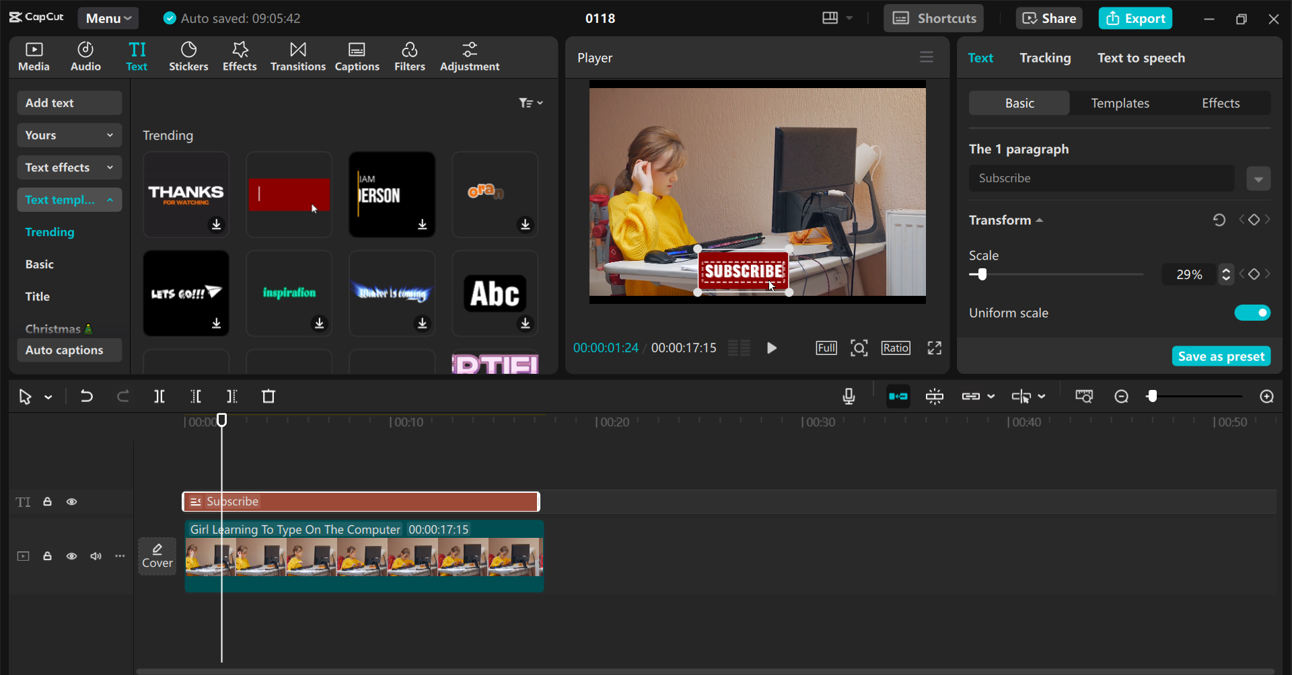Zoom out the timeline with minus icon
1292x675 pixels.
tap(1121, 397)
